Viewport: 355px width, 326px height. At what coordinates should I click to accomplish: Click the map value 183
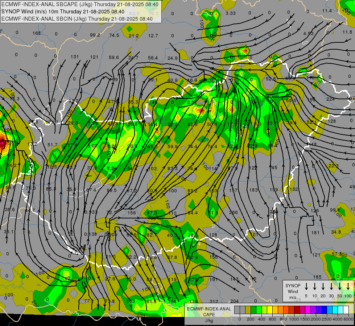(253, 190)
